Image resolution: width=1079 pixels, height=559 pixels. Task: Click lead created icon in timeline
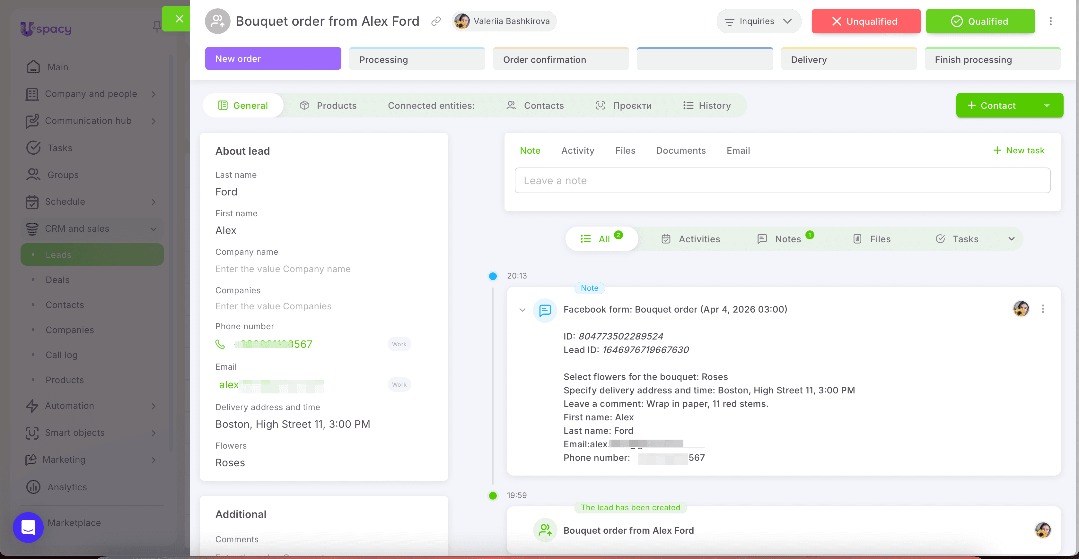point(545,530)
